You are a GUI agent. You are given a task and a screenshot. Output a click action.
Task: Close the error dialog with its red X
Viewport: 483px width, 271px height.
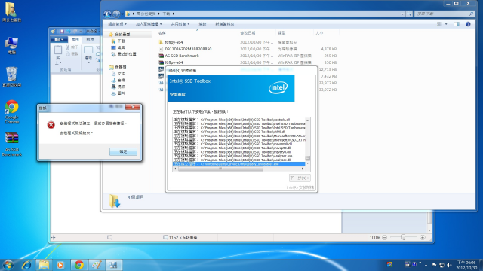pyautogui.click(x=133, y=107)
